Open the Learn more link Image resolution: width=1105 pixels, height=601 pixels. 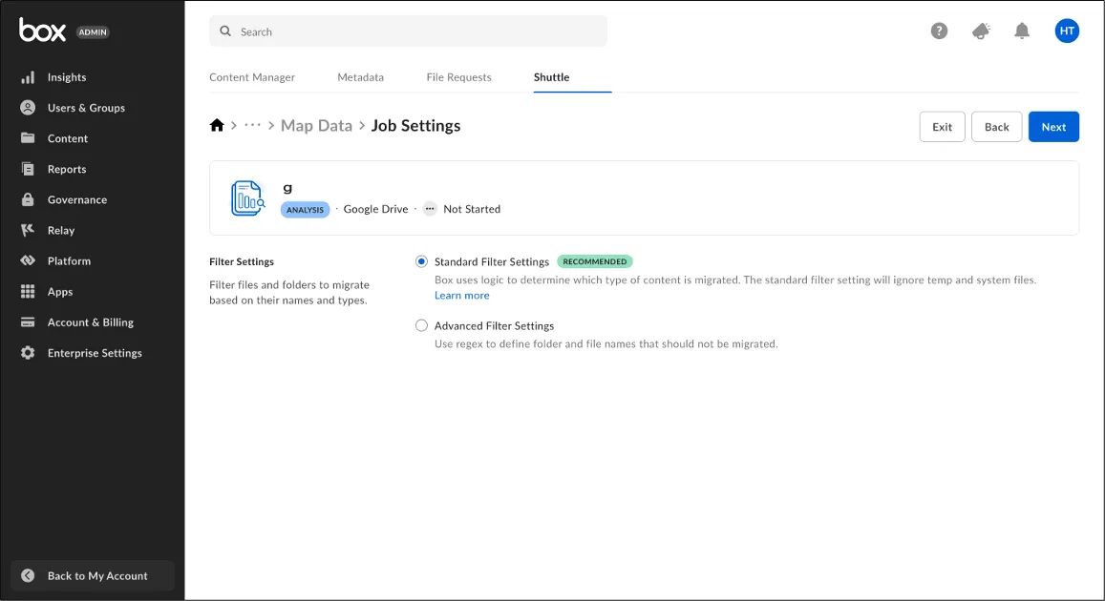[461, 296]
